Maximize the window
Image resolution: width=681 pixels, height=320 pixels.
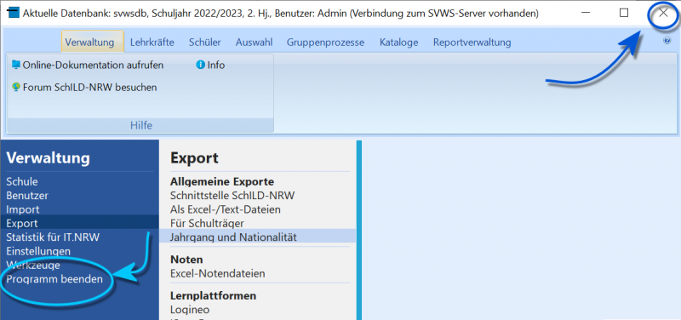coord(624,13)
